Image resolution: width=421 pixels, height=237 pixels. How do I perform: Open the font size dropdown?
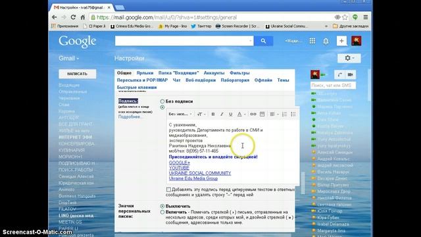[x=201, y=114]
